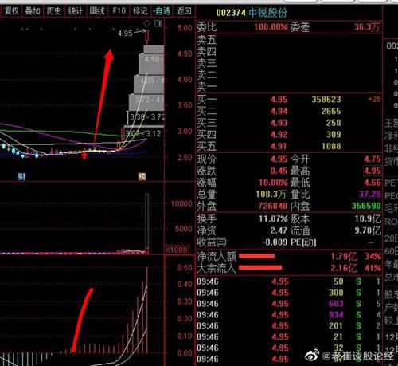This screenshot has height=366, width=398.
Task: Click the 大宗流入 red inflow bar
Action: click(260, 267)
